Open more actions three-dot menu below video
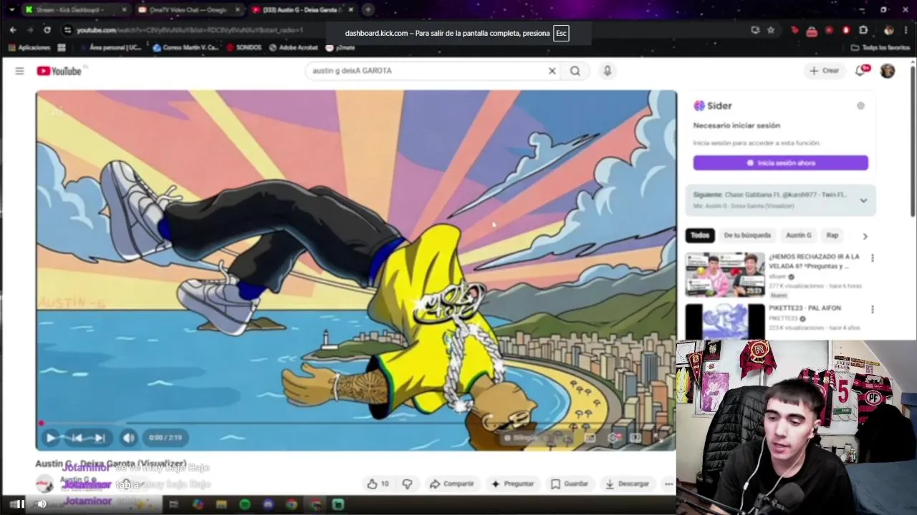The width and height of the screenshot is (917, 515). pyautogui.click(x=668, y=484)
